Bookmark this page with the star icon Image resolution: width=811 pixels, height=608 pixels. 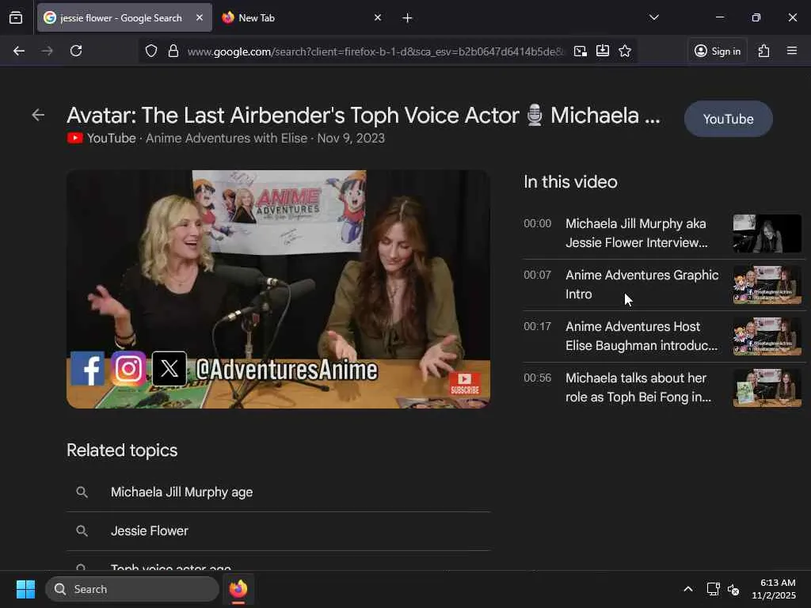point(625,51)
